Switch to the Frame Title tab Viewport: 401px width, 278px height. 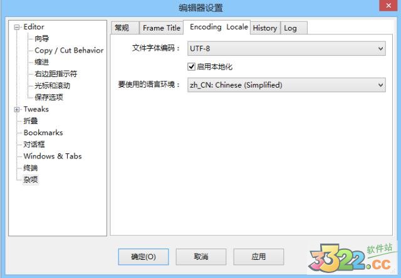pyautogui.click(x=162, y=28)
